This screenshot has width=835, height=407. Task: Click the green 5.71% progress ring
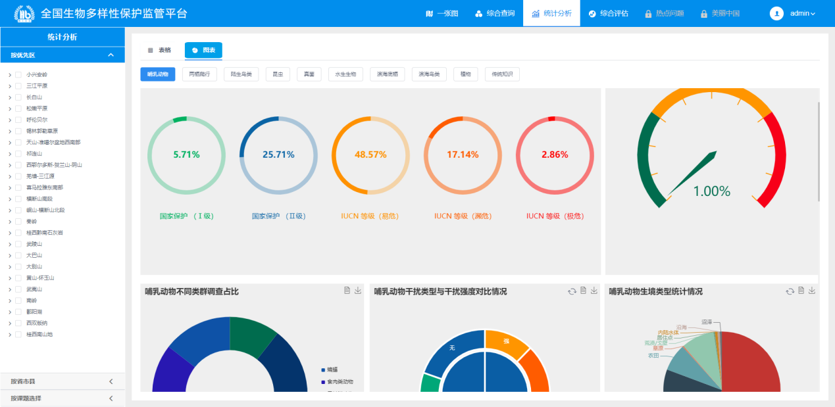click(187, 155)
